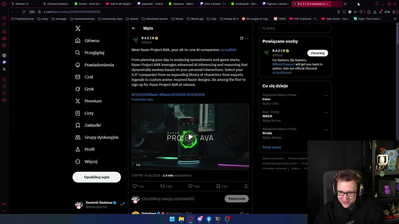This screenshot has width=399, height=224.
Task: Open the CEIDG bookmark
Action: (x=280, y=19)
